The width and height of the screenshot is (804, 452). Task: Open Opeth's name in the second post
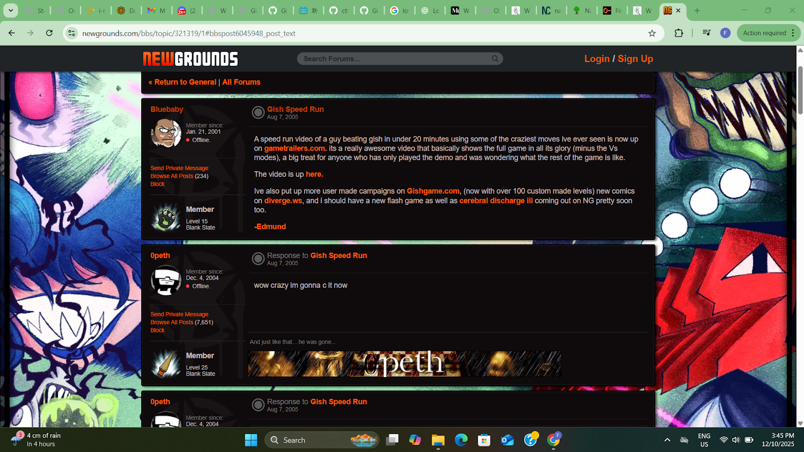pyautogui.click(x=160, y=256)
